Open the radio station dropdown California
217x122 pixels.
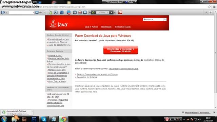pyautogui.click(x=102, y=13)
